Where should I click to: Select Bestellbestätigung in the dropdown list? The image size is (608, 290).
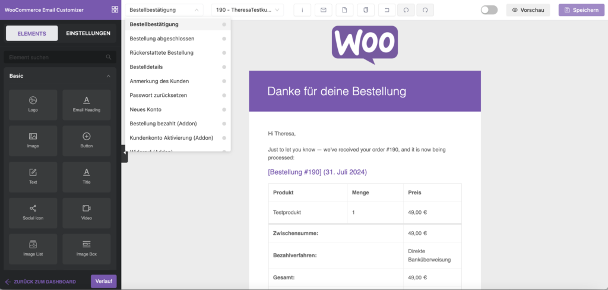tap(178, 24)
